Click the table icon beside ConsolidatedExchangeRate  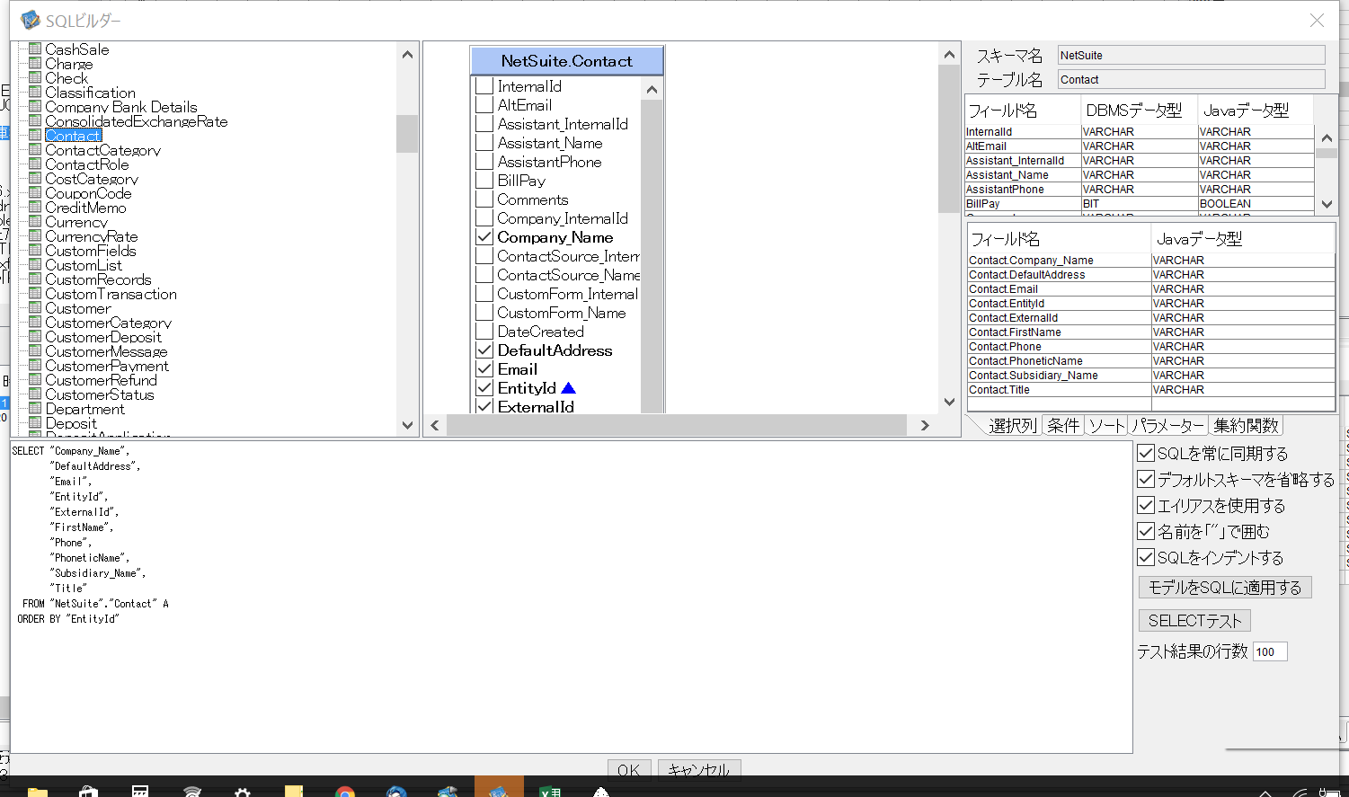click(35, 120)
